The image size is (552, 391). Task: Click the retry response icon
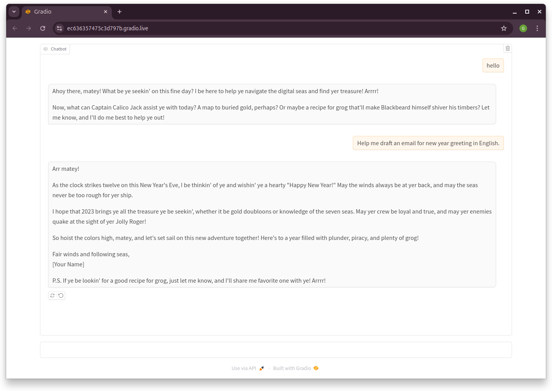(52, 295)
